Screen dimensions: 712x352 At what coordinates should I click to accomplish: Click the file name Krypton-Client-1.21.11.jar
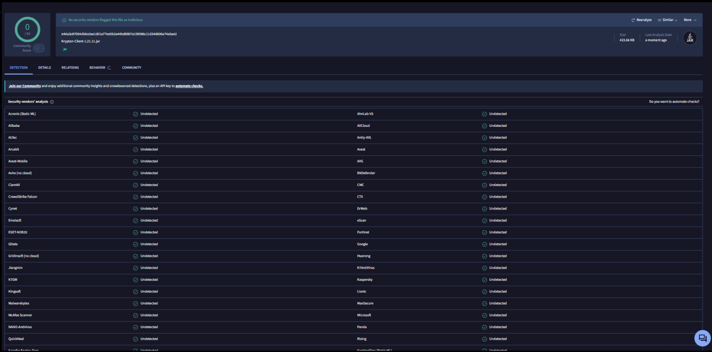pyautogui.click(x=81, y=41)
